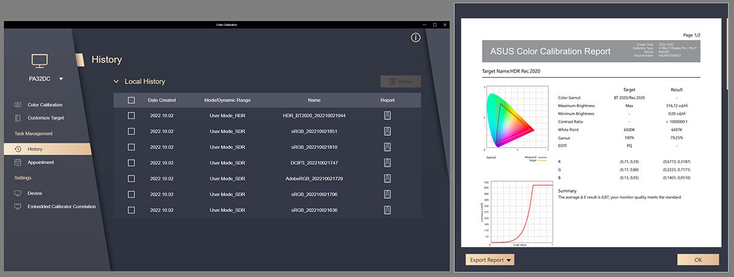The width and height of the screenshot is (734, 277).
Task: Check the sRGB_202210021851 row checkbox
Action: coord(131,131)
